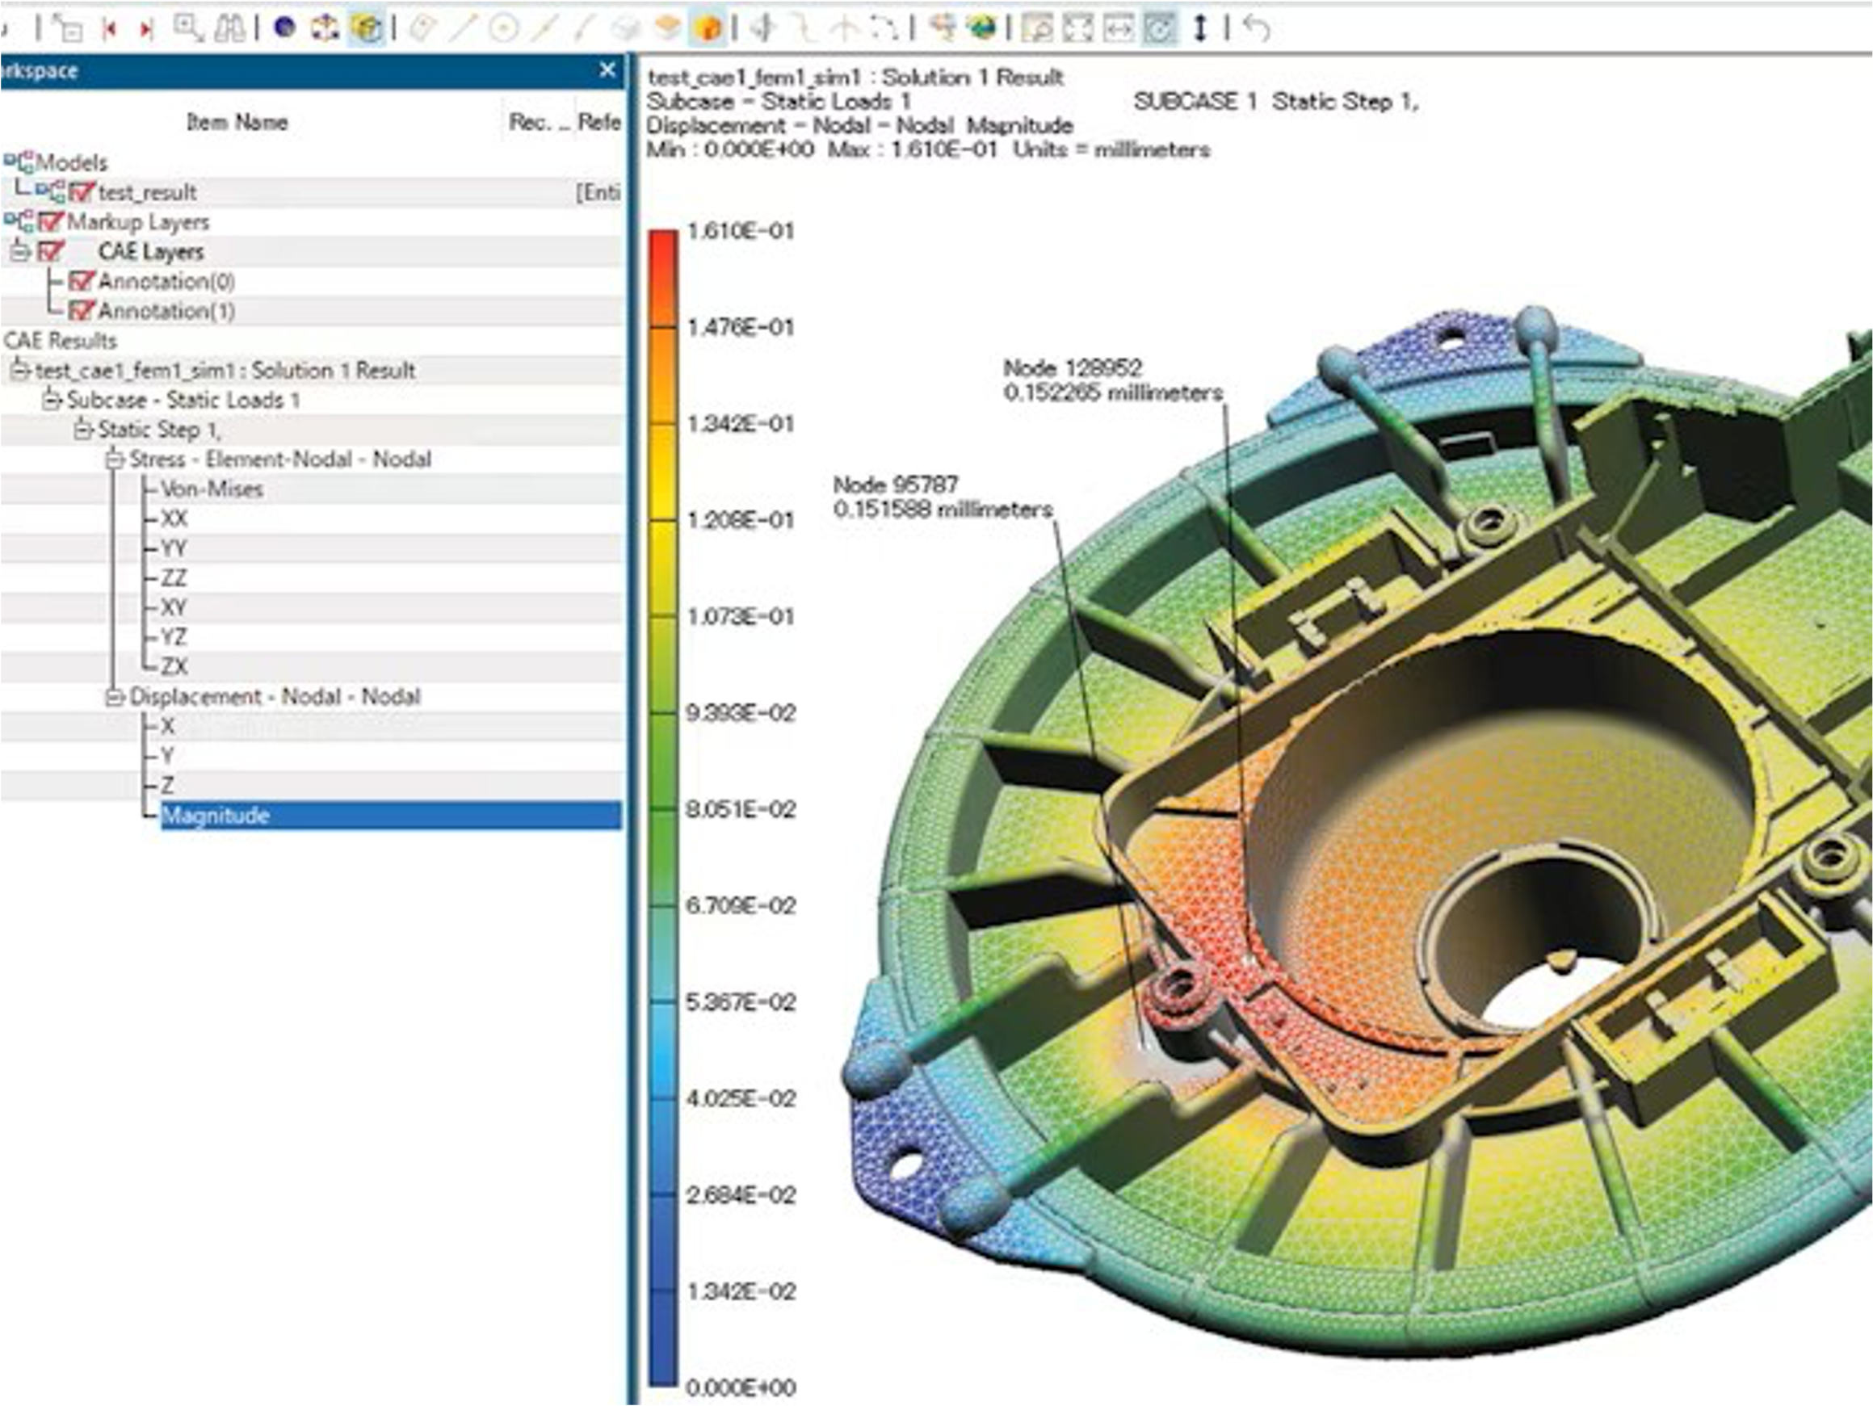Toggle the CAE Layers checkbox

tap(52, 251)
